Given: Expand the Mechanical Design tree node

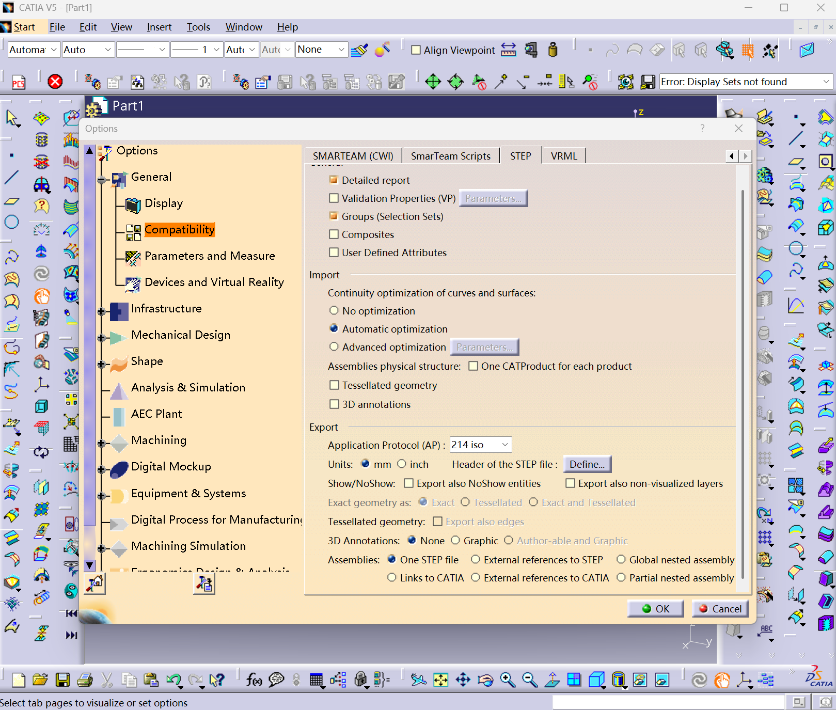Looking at the screenshot, I should (101, 338).
